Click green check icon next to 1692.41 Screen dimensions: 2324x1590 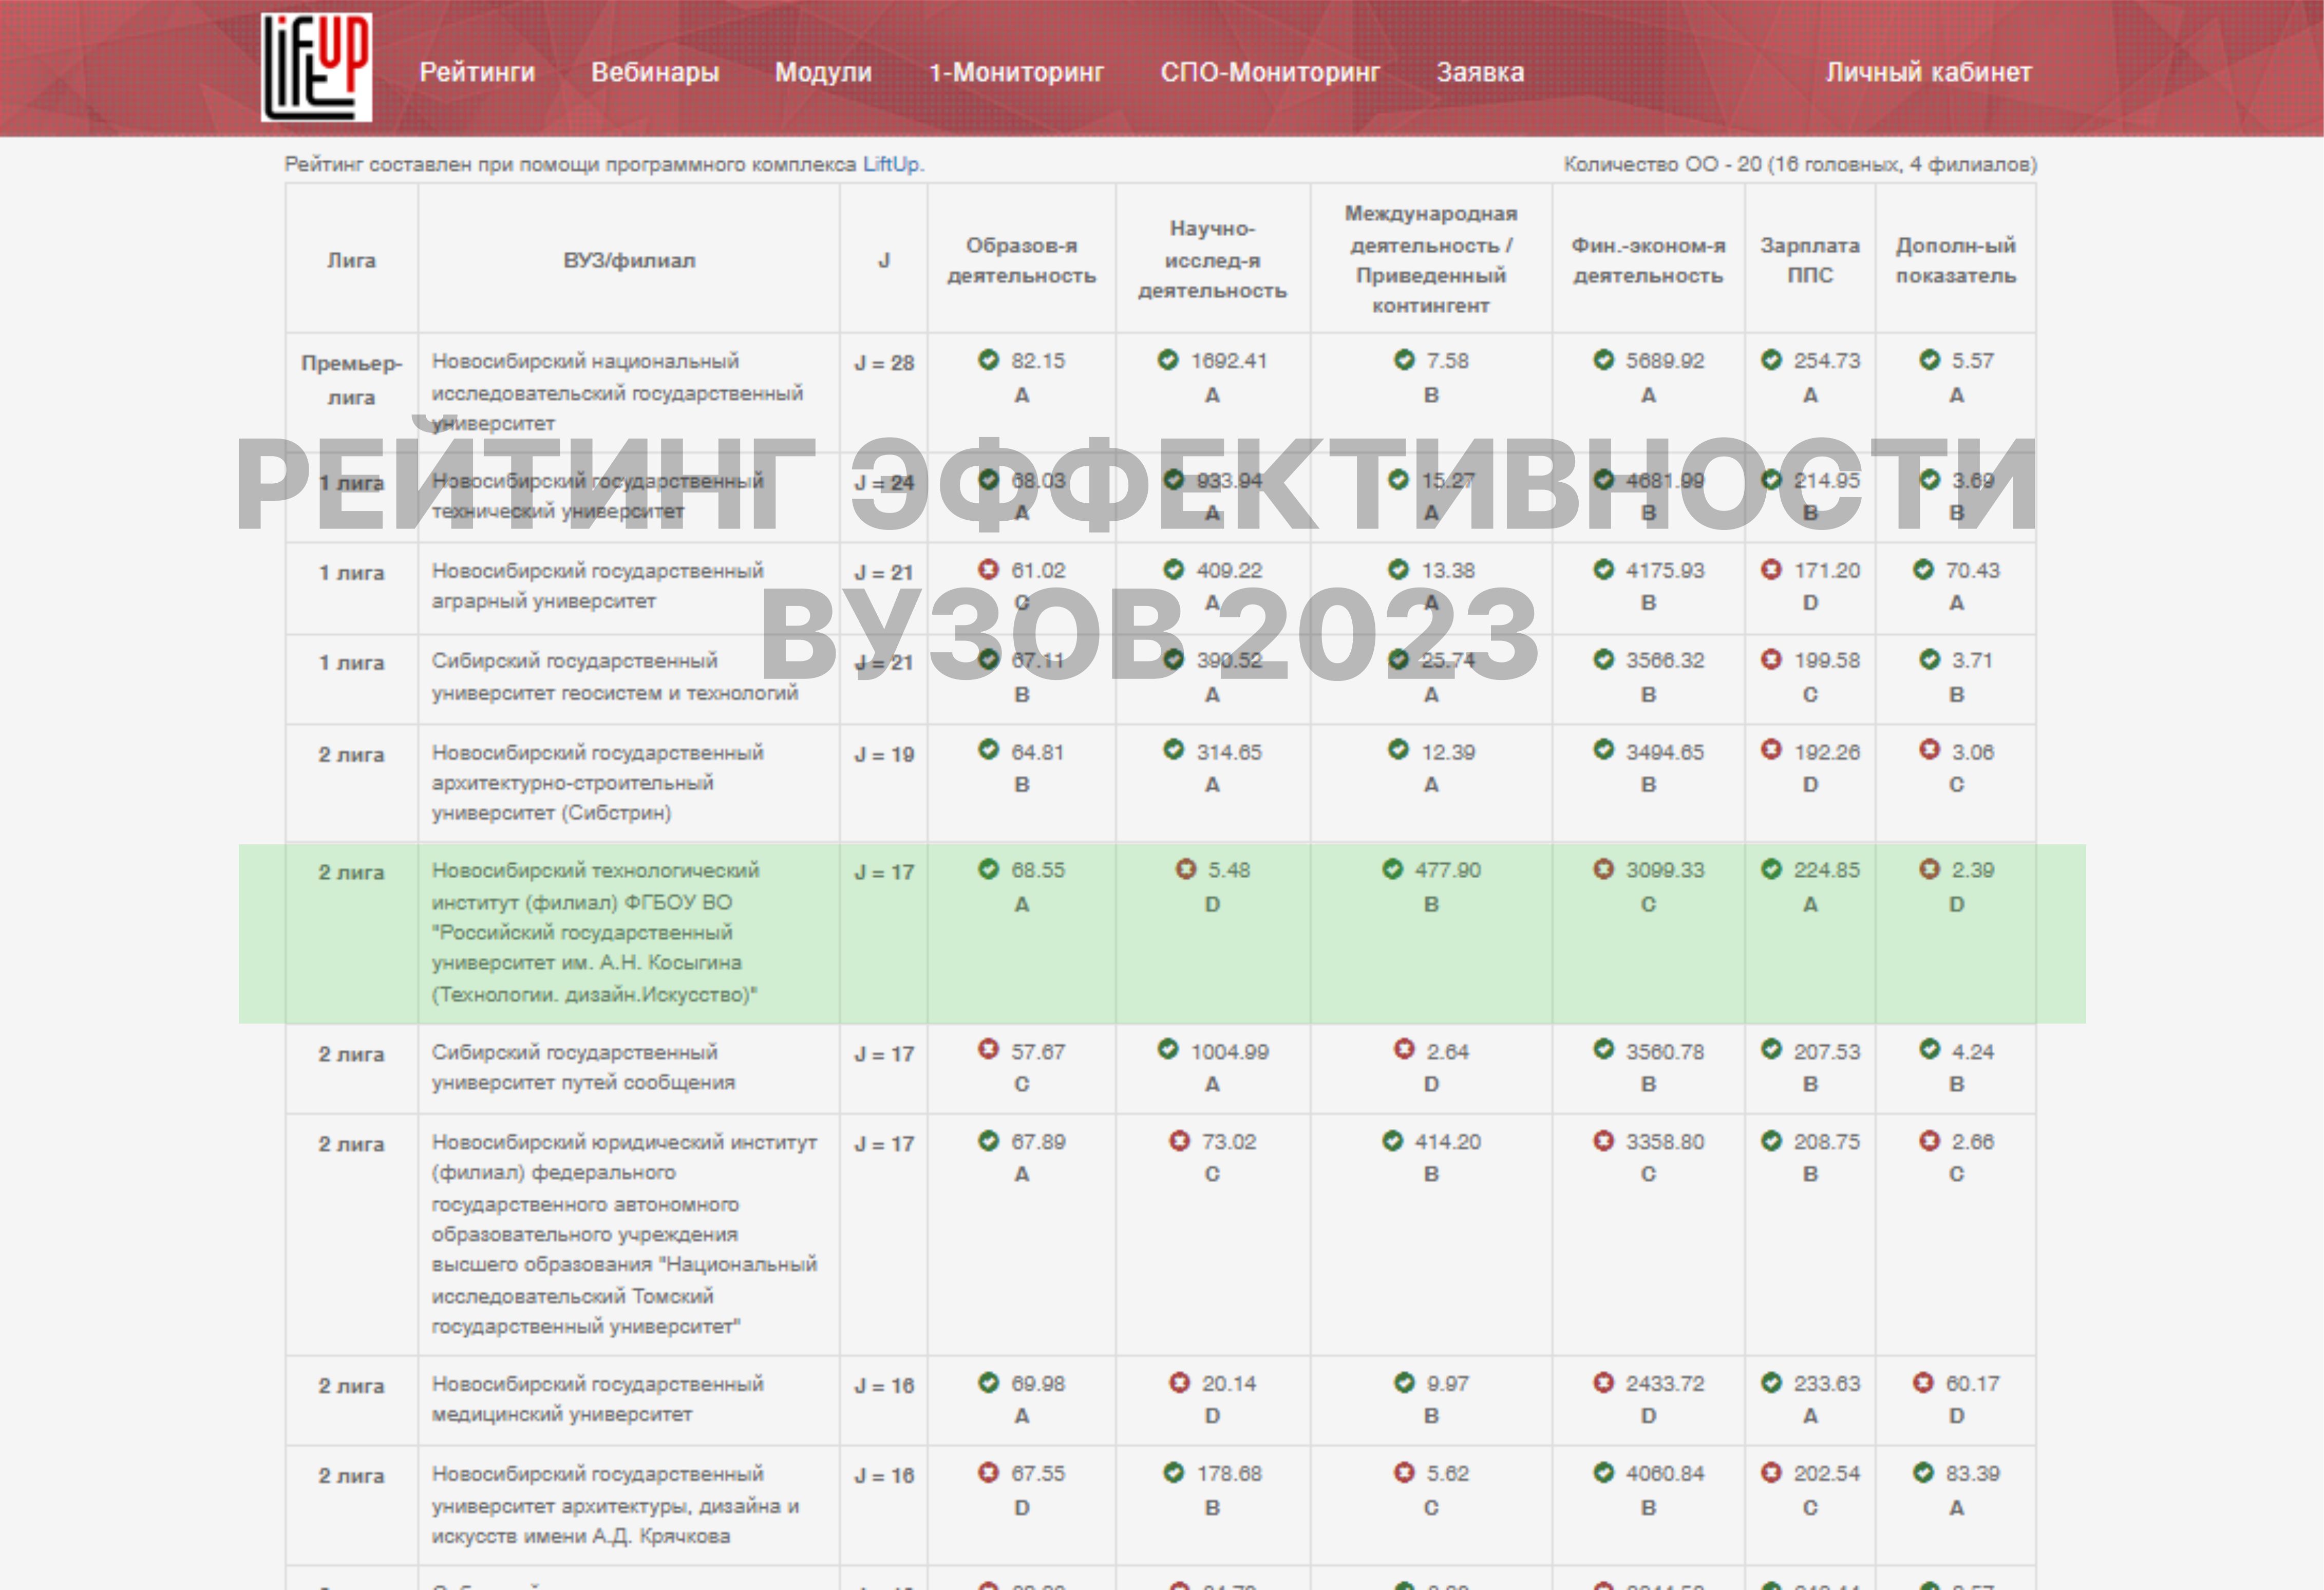pos(1168,360)
